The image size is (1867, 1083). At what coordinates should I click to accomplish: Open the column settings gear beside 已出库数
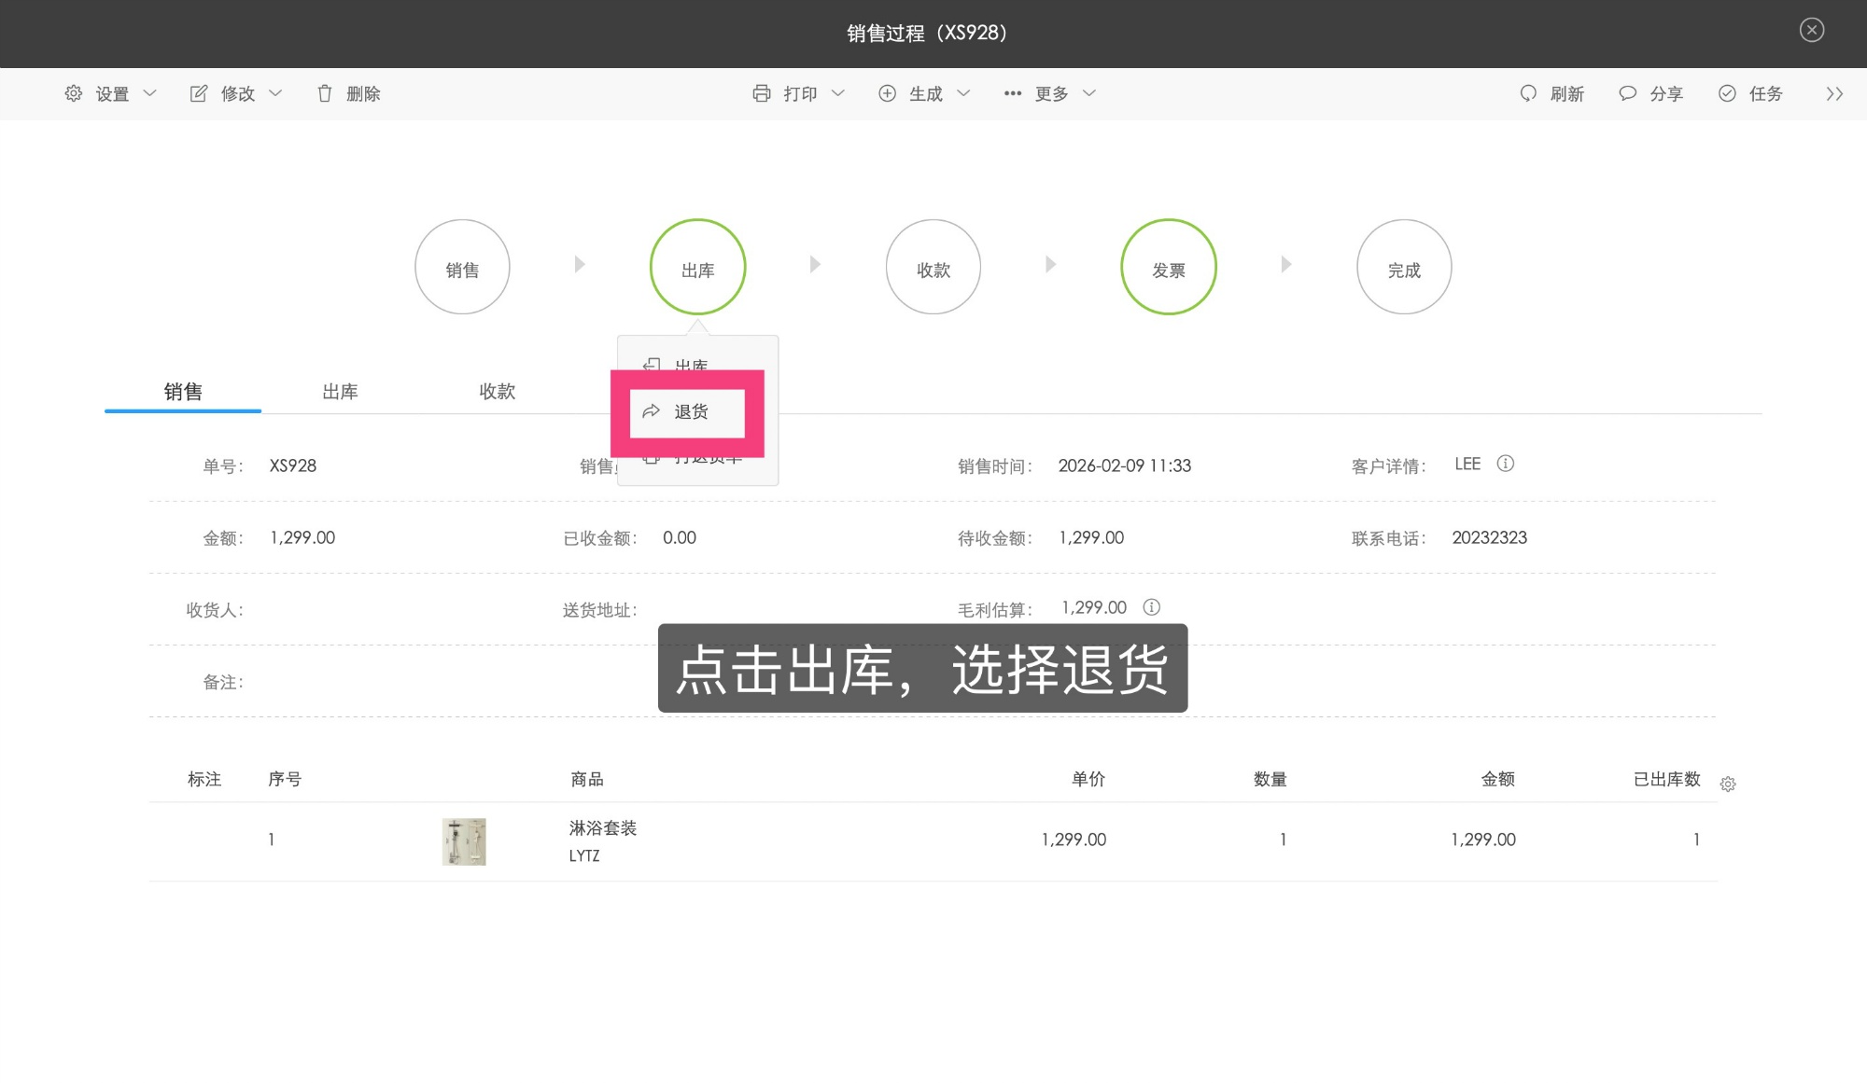point(1729,784)
